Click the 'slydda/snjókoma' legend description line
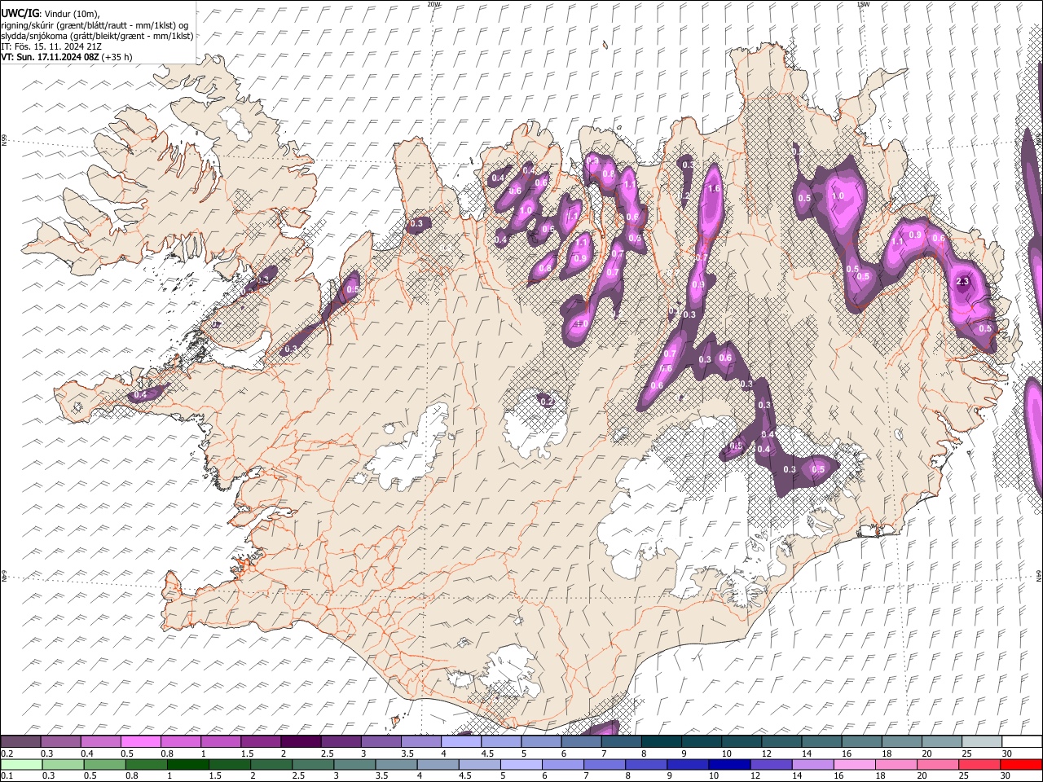Screen dimensions: 1043x782 pyautogui.click(x=97, y=36)
